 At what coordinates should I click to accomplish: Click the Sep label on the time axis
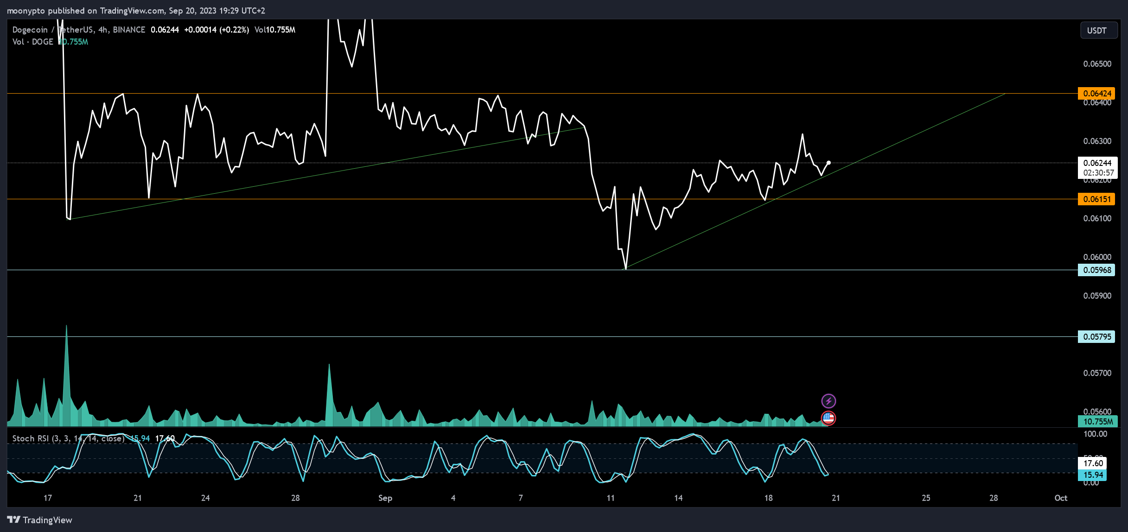click(x=385, y=498)
